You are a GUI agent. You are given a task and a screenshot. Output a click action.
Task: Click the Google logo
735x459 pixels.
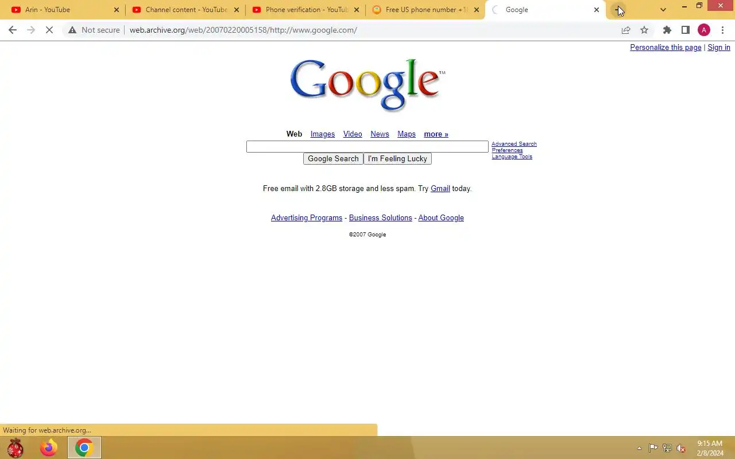(x=367, y=84)
